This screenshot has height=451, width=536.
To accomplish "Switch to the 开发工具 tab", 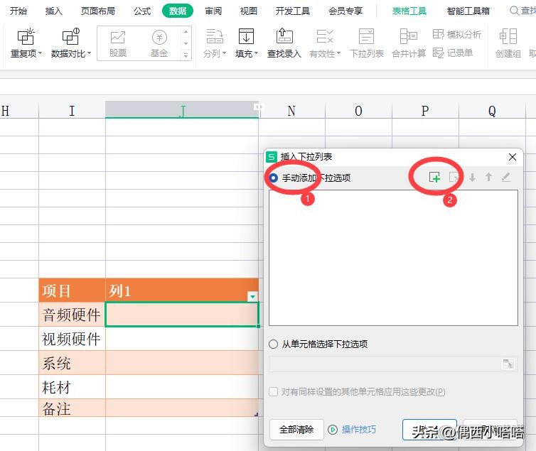I will (293, 11).
